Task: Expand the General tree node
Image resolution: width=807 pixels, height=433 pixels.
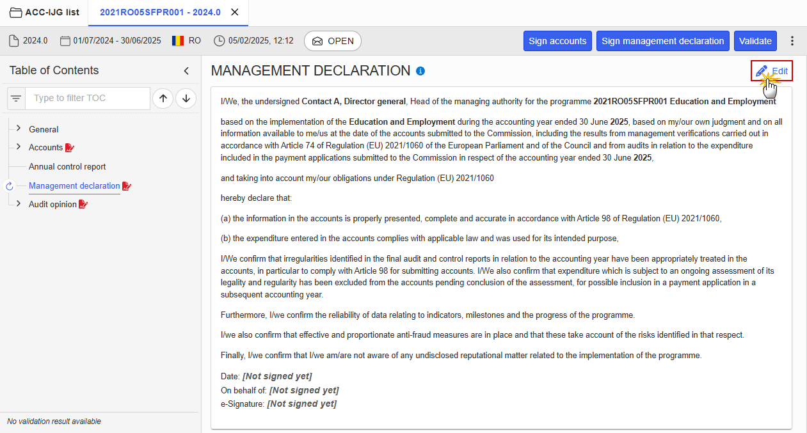Action: (x=19, y=129)
